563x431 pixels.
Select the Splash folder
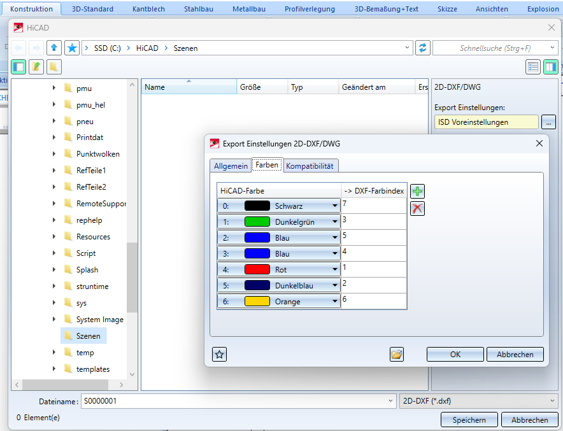(87, 270)
